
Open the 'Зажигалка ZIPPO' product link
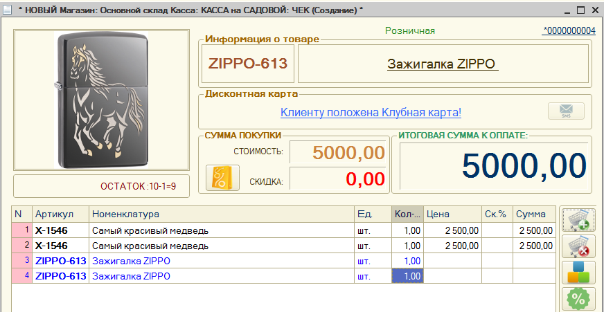[x=443, y=64]
